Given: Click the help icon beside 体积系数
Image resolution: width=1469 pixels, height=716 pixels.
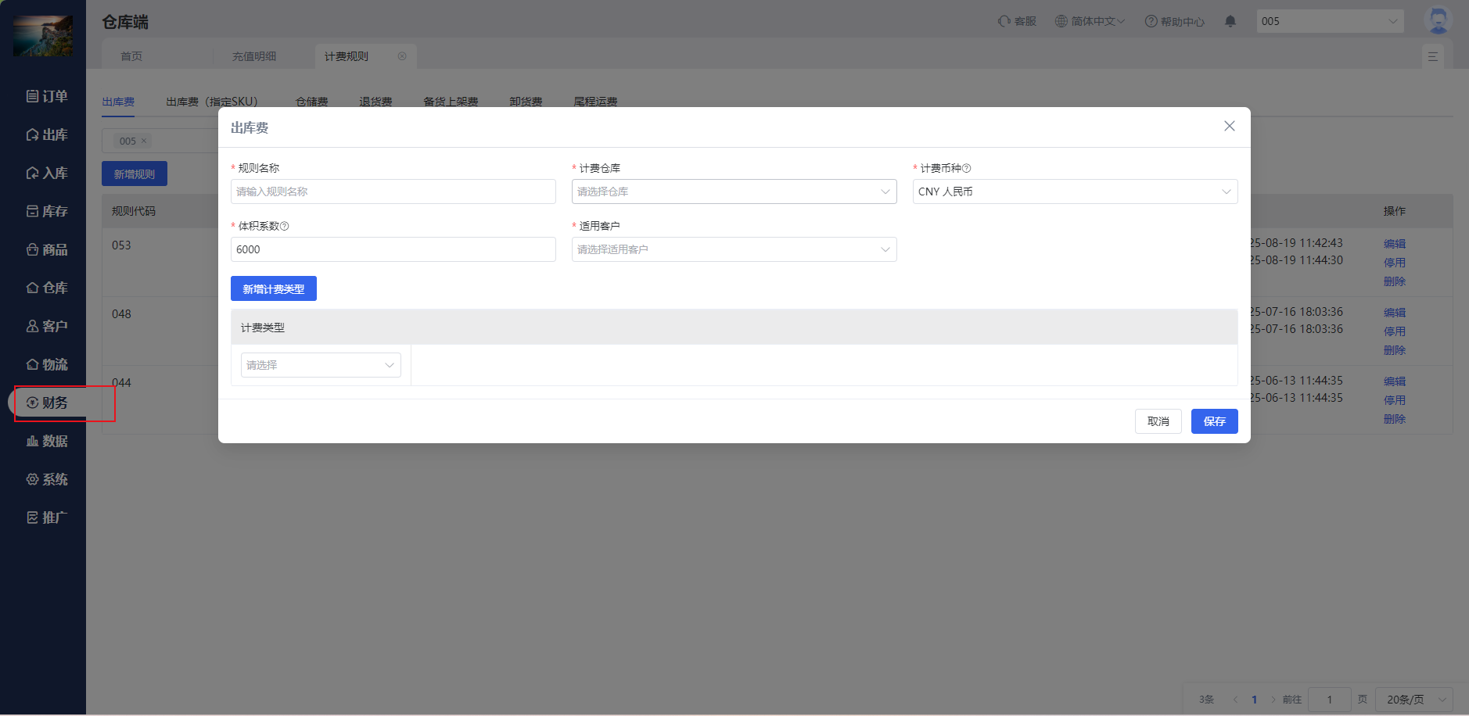Looking at the screenshot, I should 285,226.
